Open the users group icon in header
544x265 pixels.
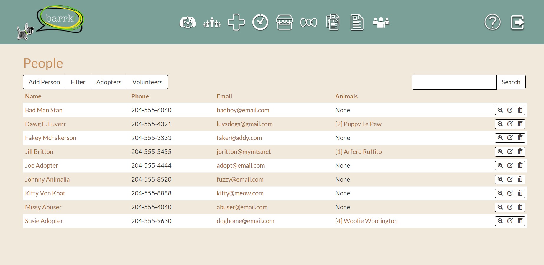click(x=381, y=22)
